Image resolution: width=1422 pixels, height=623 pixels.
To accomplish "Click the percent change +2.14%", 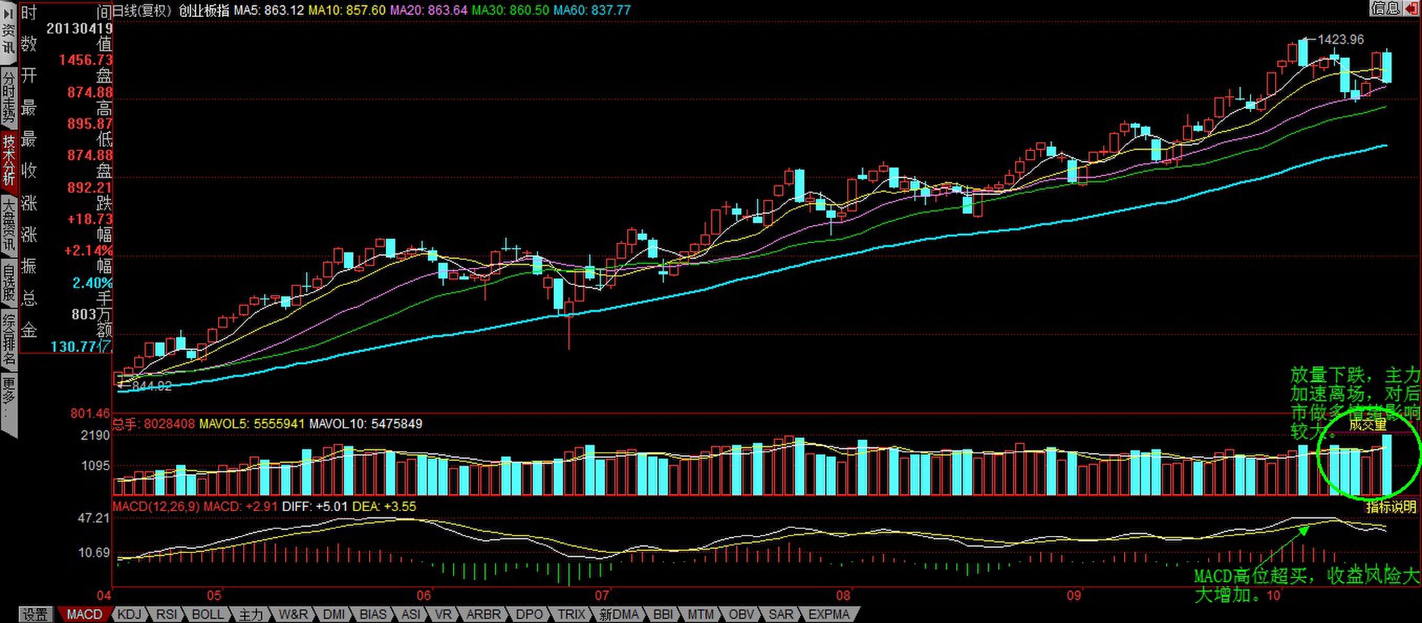I will pyautogui.click(x=88, y=251).
